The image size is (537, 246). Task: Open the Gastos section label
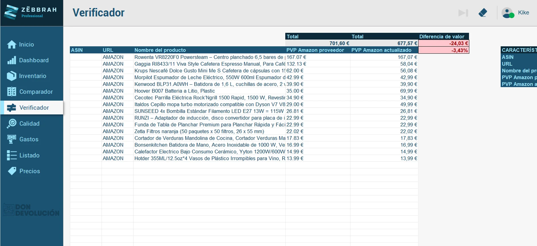(x=29, y=139)
